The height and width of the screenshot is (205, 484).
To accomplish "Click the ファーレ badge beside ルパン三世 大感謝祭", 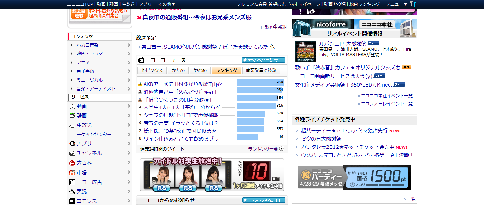I will click(x=373, y=43).
